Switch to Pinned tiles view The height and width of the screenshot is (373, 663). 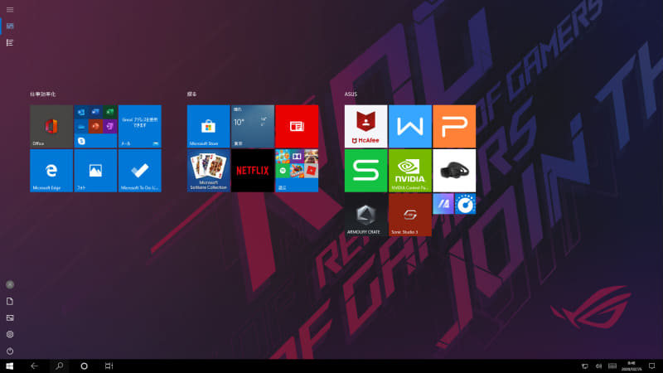click(10, 27)
